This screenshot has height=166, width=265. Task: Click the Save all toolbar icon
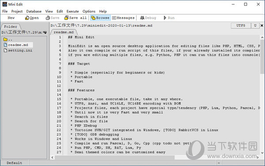tap(66, 18)
